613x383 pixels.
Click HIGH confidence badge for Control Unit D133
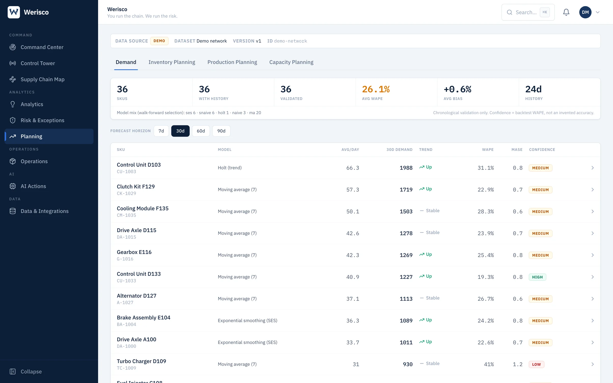pos(537,277)
